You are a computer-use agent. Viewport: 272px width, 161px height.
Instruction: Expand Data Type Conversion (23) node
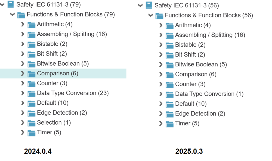click(x=23, y=93)
